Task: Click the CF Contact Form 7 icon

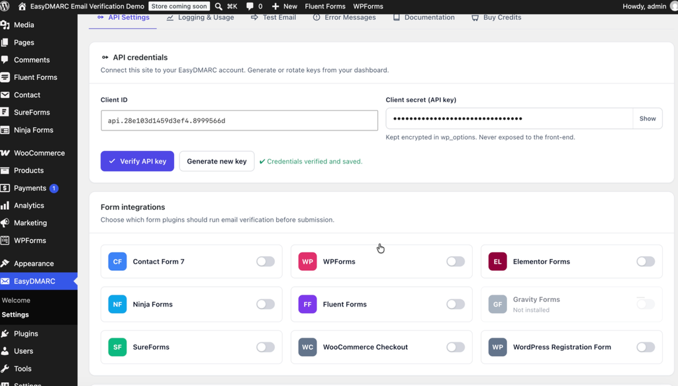Action: tap(117, 262)
